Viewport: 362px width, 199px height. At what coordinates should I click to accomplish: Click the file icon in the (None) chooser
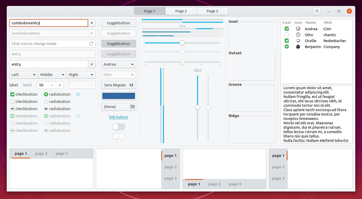pyautogui.click(x=132, y=107)
